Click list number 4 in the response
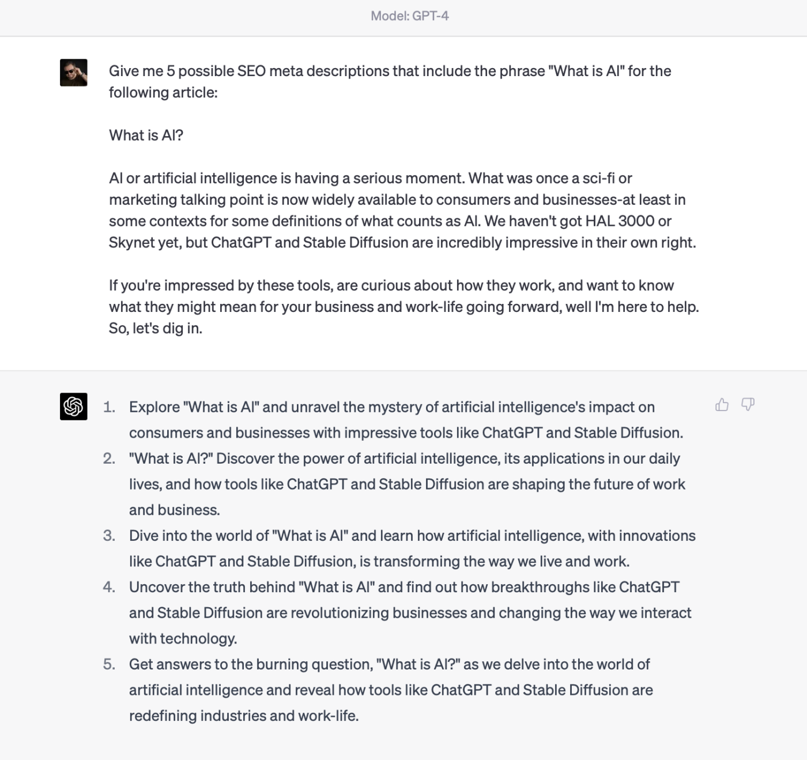The width and height of the screenshot is (807, 760). (x=109, y=587)
